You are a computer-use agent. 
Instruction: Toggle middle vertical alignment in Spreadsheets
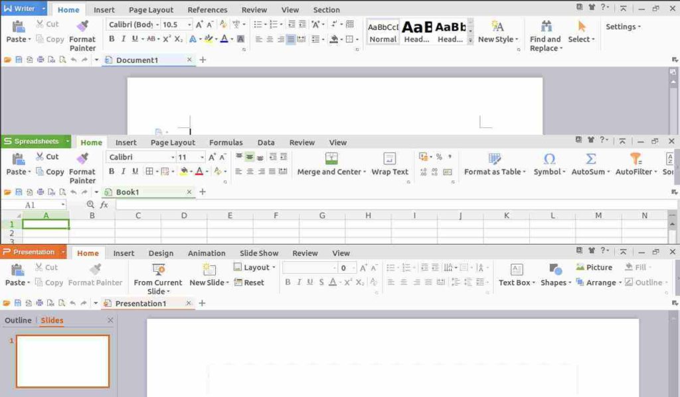[250, 157]
